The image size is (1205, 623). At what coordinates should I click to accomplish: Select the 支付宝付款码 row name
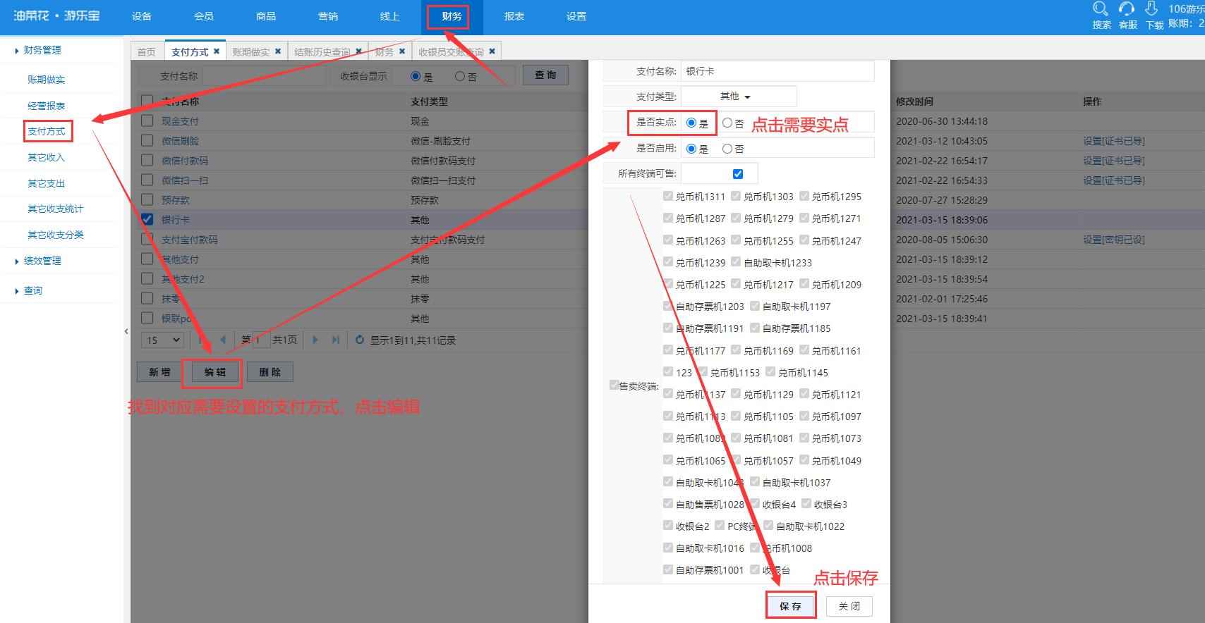coord(190,240)
